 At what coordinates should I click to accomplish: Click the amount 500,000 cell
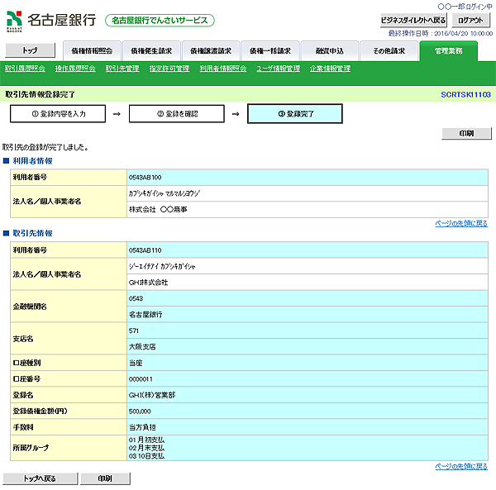pos(308,412)
